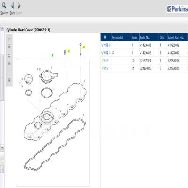Zoom in on the parts diagram
The height and width of the screenshot is (188, 188).
pos(9,39)
